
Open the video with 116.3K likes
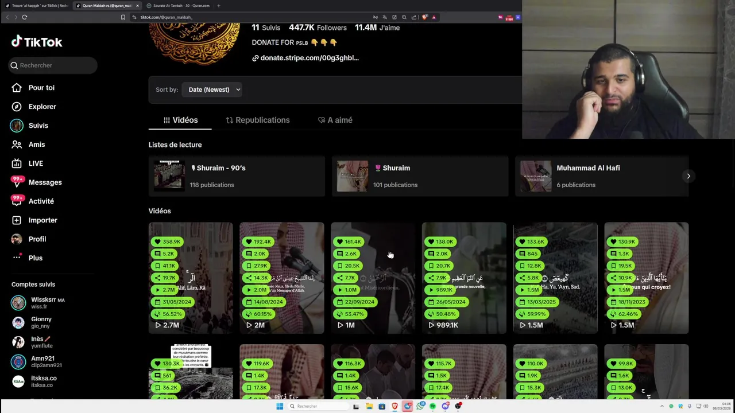coord(373,372)
